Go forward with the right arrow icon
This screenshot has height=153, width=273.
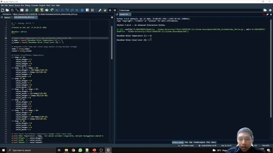(x=115, y=10)
